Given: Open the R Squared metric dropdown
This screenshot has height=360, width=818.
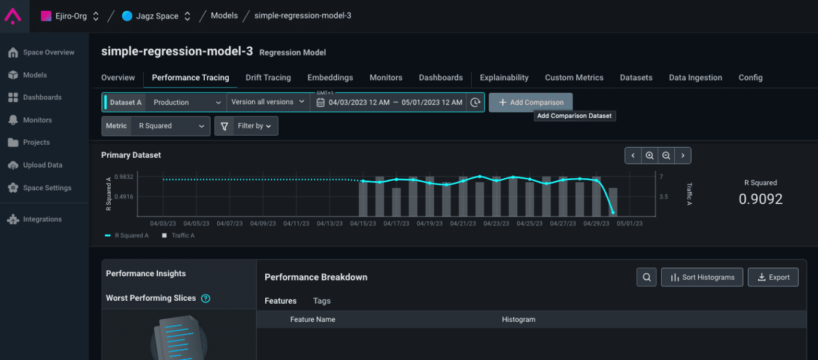Looking at the screenshot, I should pyautogui.click(x=171, y=126).
